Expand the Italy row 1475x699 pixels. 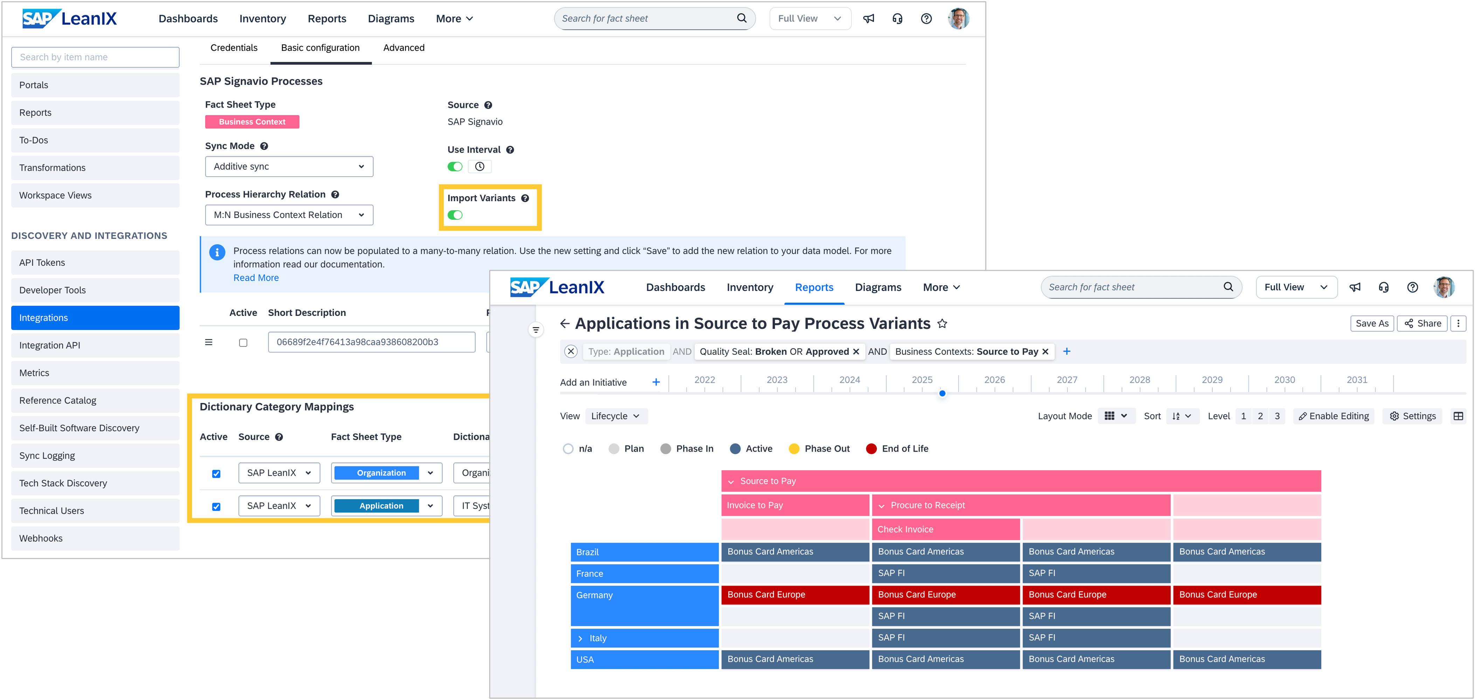580,638
